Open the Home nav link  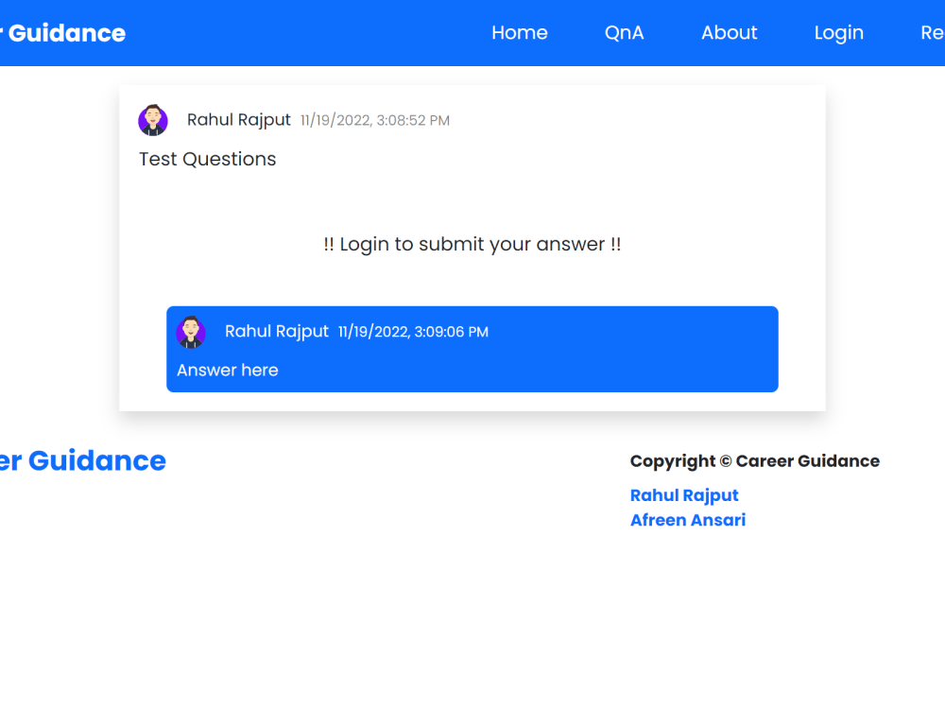pyautogui.click(x=520, y=32)
